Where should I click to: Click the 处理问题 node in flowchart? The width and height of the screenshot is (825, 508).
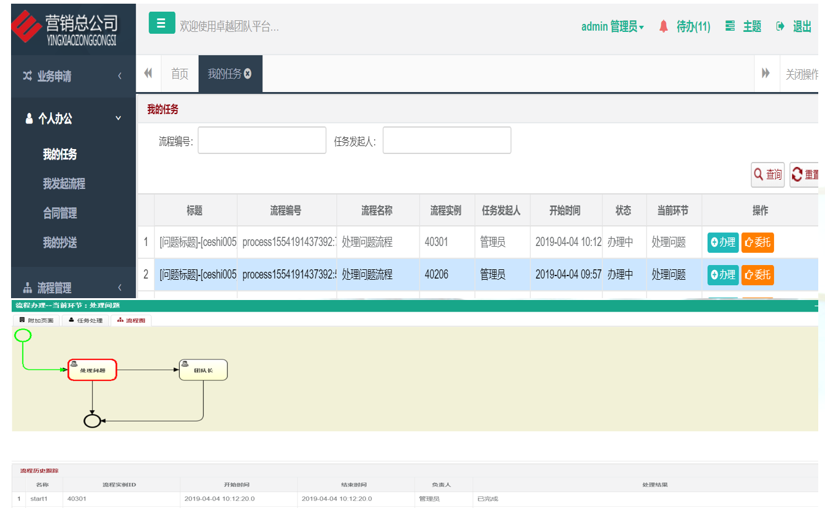tap(92, 370)
